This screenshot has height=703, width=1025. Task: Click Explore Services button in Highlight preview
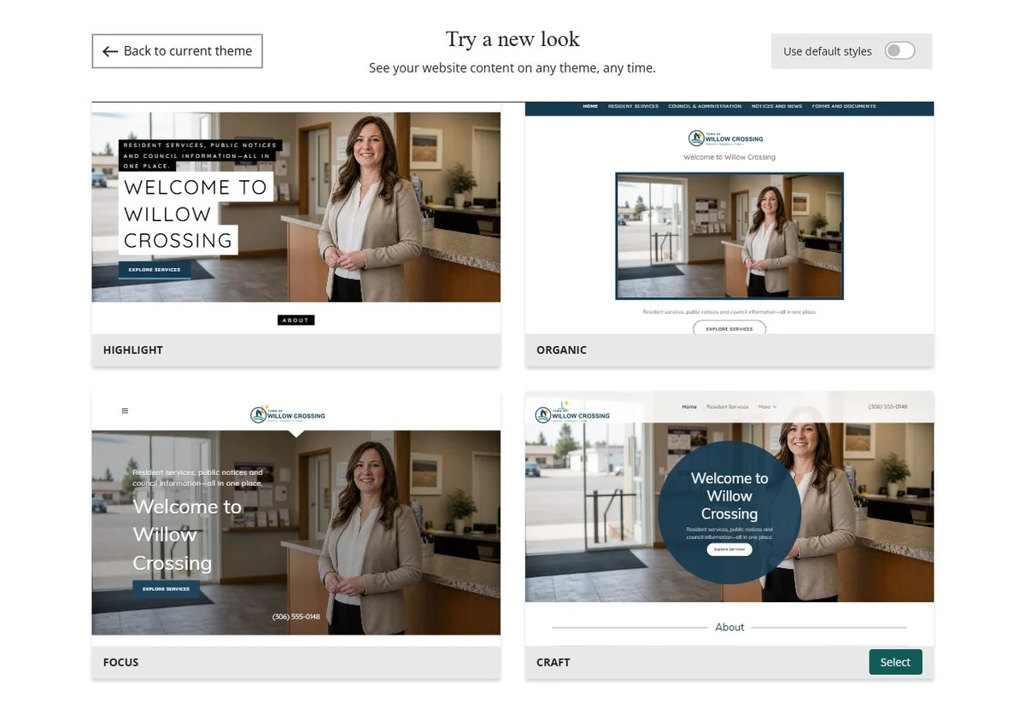click(x=155, y=270)
